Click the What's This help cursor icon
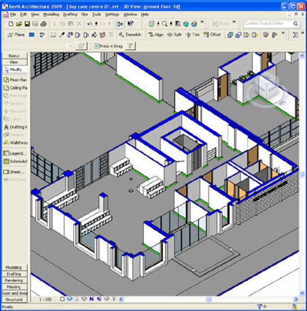This screenshot has height=311, width=307. [130, 24]
